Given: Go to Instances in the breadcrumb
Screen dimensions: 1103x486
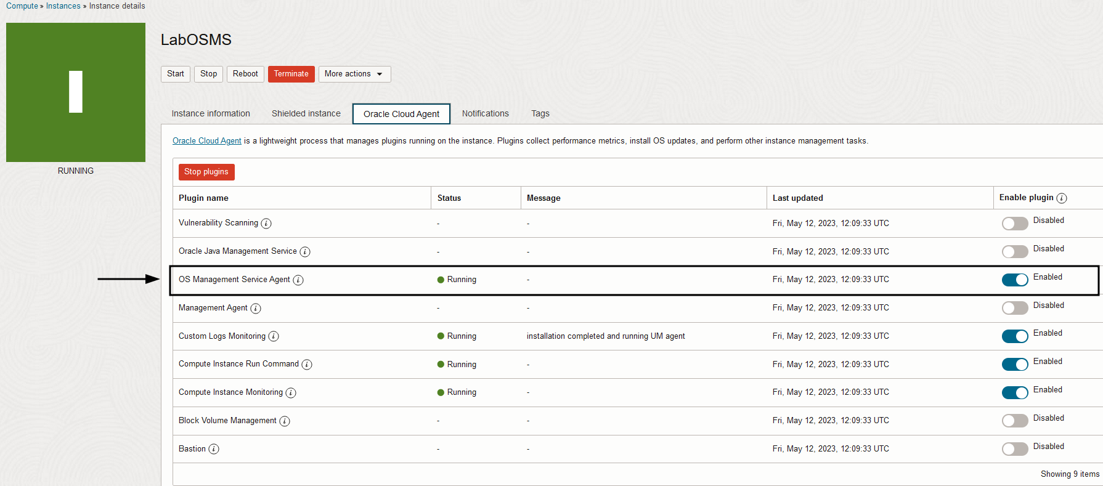Looking at the screenshot, I should pos(63,6).
